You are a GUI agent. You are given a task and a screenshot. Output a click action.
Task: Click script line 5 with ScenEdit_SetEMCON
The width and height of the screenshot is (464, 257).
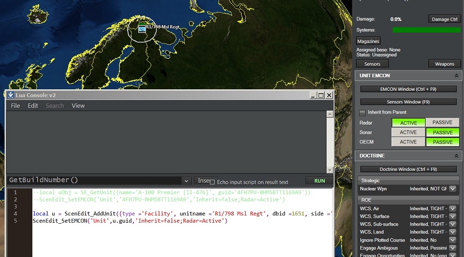tap(130, 221)
